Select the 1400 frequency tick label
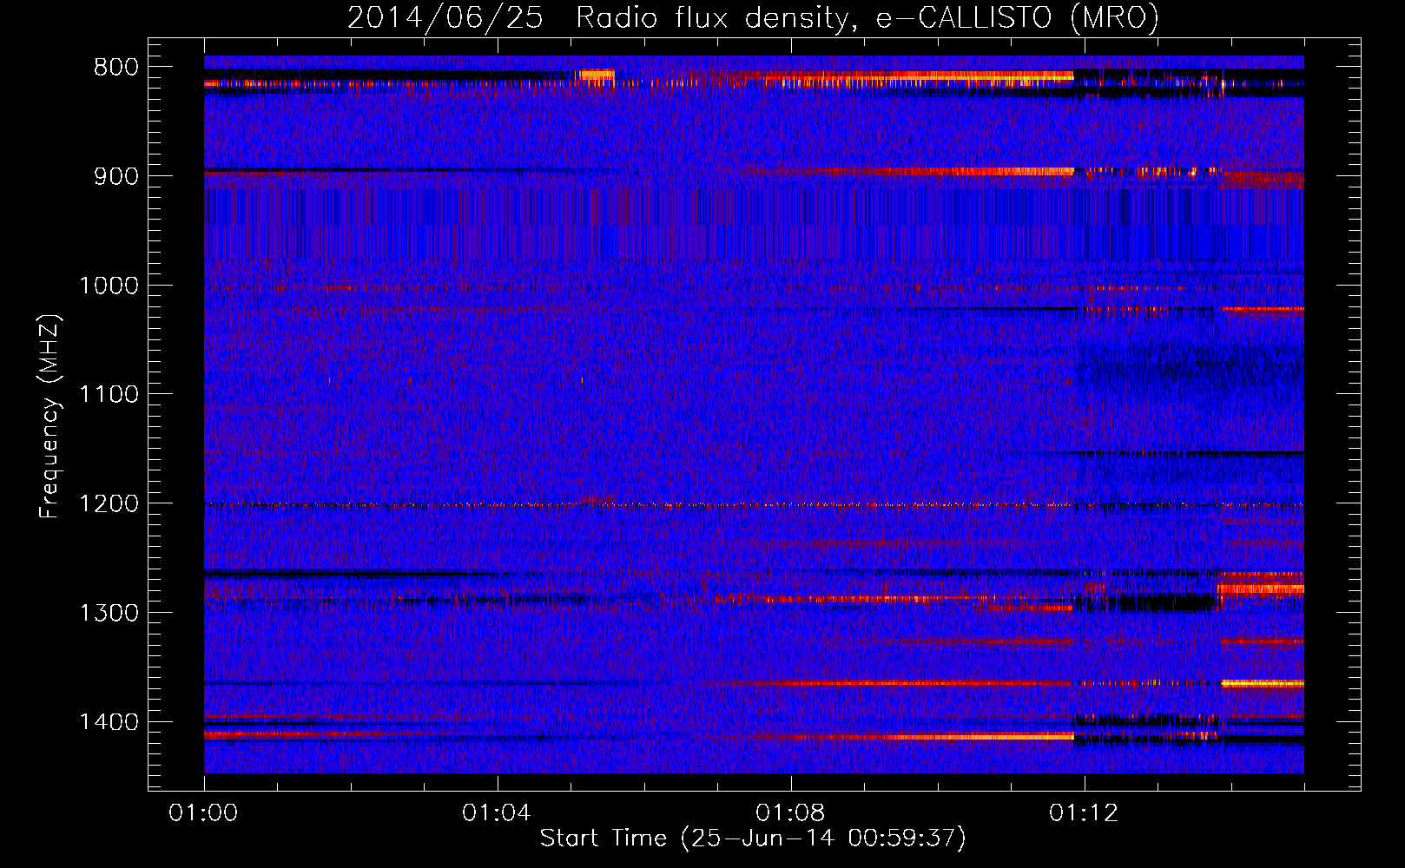1405x868 pixels. [x=109, y=722]
